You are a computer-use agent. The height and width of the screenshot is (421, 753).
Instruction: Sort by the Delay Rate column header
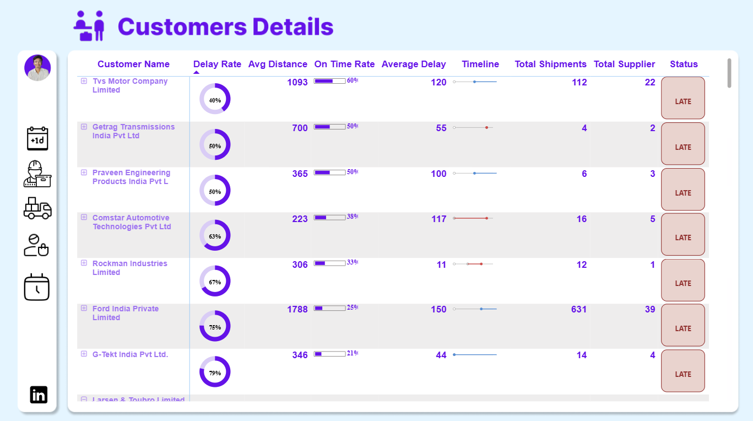217,64
